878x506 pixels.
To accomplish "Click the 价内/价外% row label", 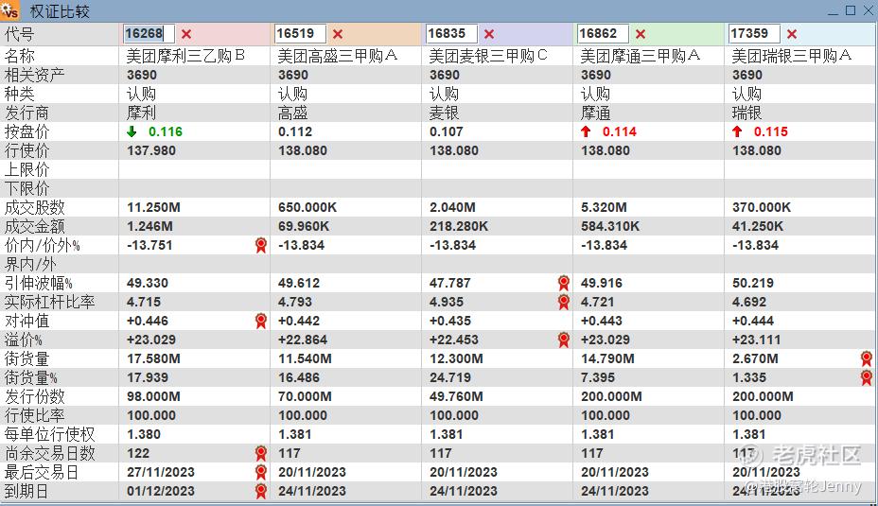I will click(x=42, y=245).
